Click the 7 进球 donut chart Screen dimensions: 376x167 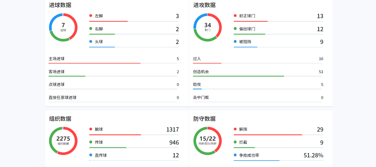pyautogui.click(x=63, y=27)
